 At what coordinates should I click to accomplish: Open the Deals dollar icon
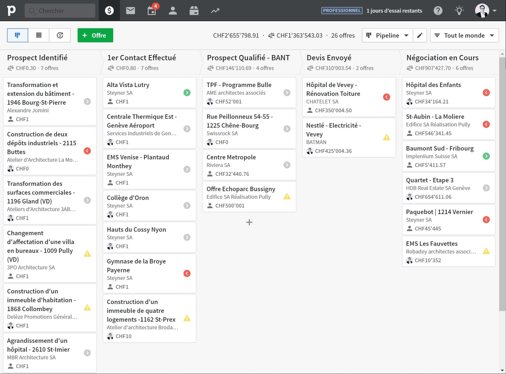pos(109,11)
